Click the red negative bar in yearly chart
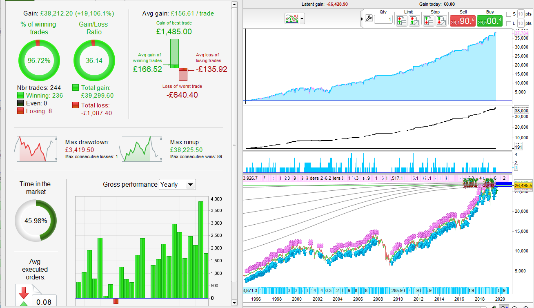 pos(116,301)
